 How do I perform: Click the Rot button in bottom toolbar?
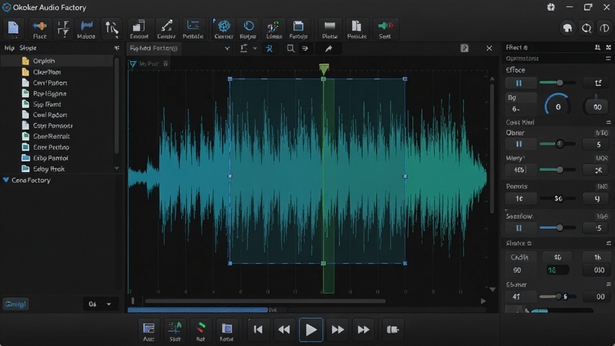pos(201,331)
